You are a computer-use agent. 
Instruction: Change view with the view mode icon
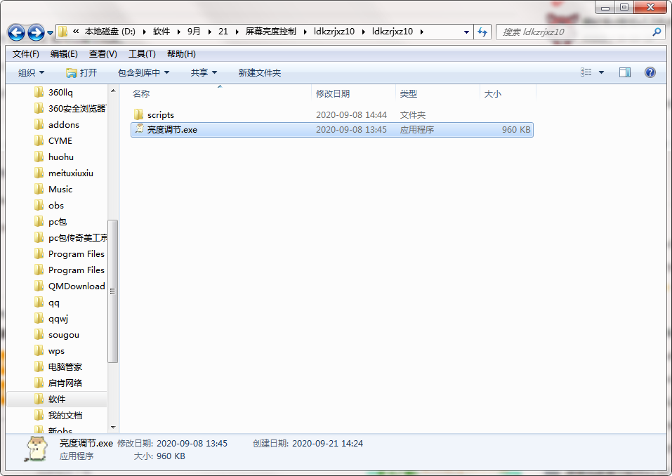(586, 72)
